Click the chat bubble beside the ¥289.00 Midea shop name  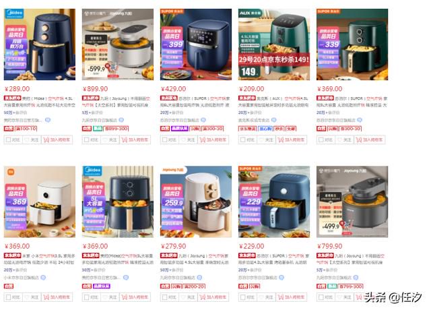[x=48, y=120]
